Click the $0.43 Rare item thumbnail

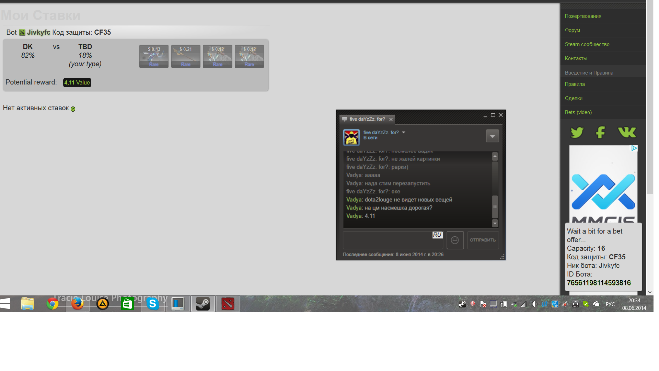154,56
